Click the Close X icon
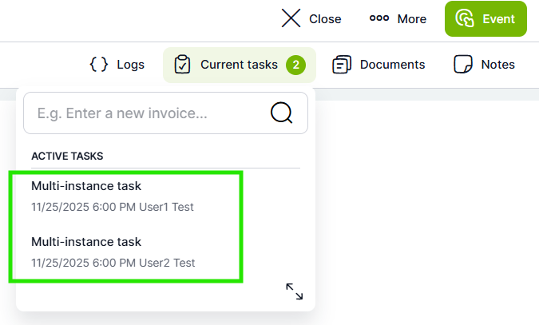Image resolution: width=539 pixels, height=325 pixels. point(291,18)
